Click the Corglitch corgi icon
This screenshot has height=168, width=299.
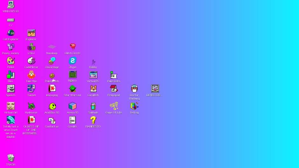[x=93, y=89]
